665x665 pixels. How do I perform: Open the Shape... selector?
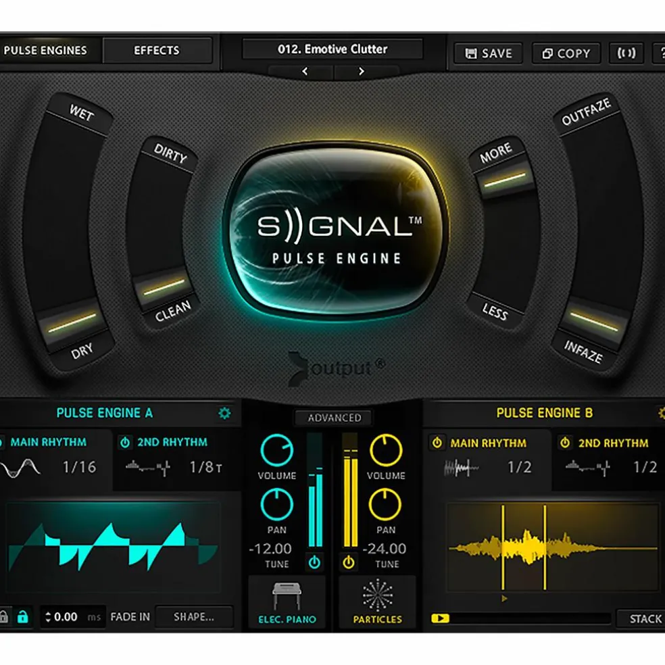tap(194, 616)
